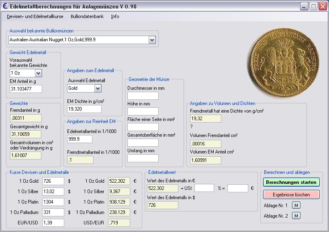Click the Durchmesser in mm input field
The height and width of the screenshot is (232, 329).
(143, 96)
